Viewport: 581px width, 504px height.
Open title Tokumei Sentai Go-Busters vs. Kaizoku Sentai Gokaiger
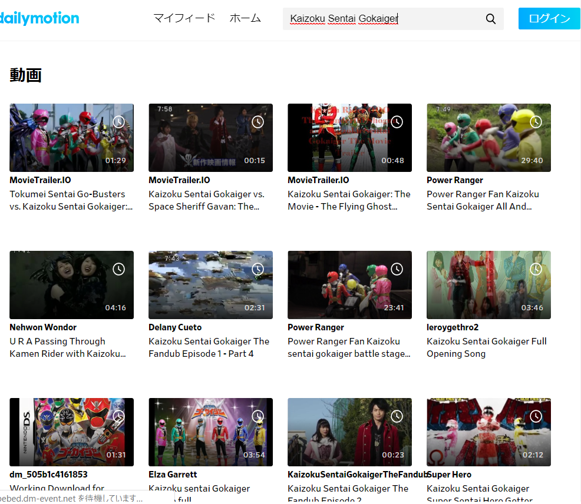coord(71,200)
